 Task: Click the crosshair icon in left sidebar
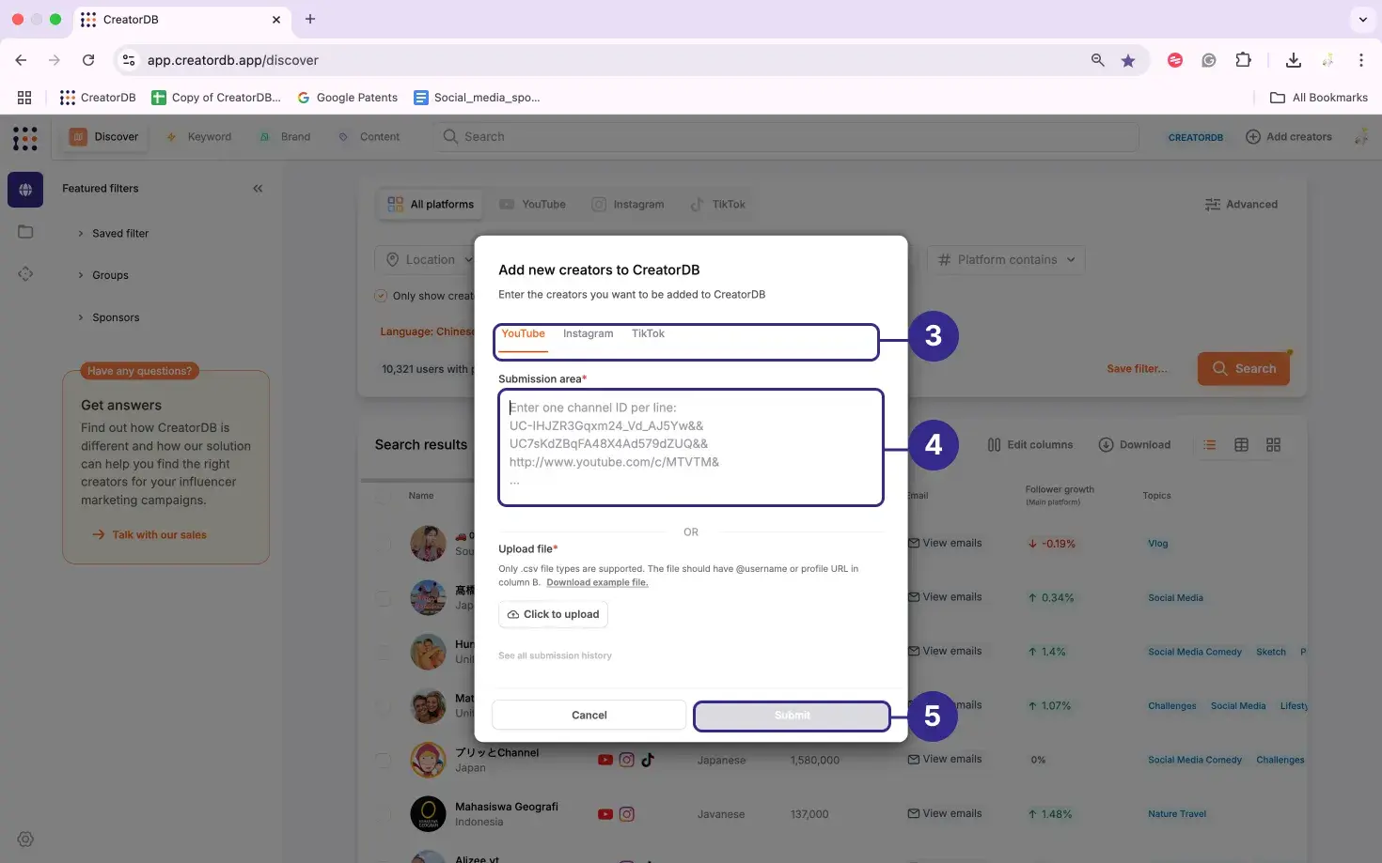[x=25, y=274]
